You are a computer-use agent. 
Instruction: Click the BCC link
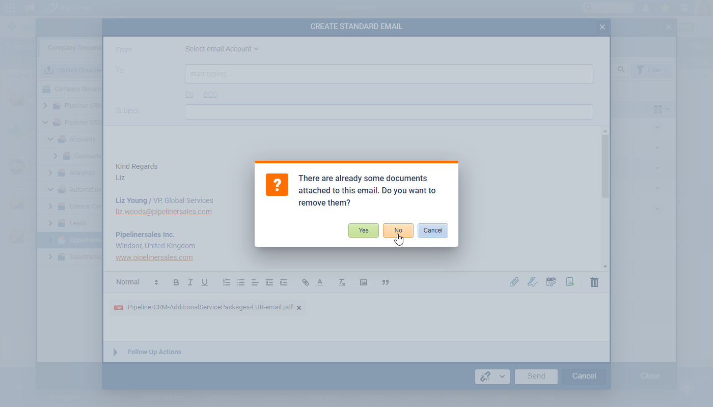(x=210, y=94)
